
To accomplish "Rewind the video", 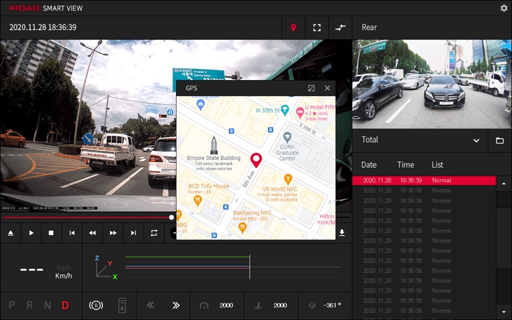I will pos(92,233).
